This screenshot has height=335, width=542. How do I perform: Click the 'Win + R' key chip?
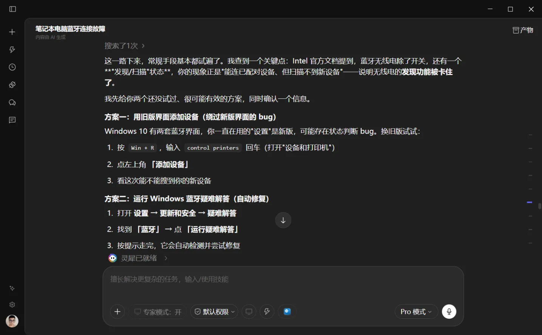coord(142,148)
